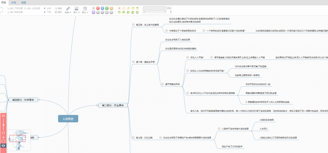Click the 添加 tag button
This screenshot has width=328, height=153.
tap(169, 8)
